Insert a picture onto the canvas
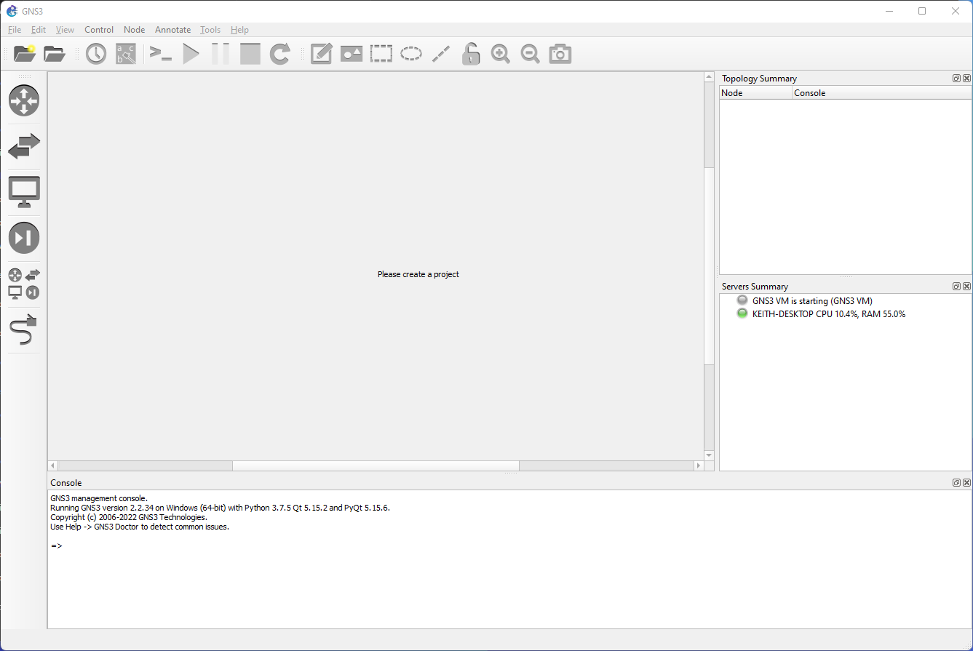Image resolution: width=973 pixels, height=651 pixels. click(351, 53)
